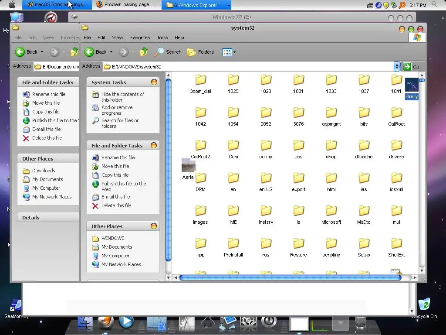Select the scripting folder
This screenshot has height=335, width=446.
tap(331, 248)
